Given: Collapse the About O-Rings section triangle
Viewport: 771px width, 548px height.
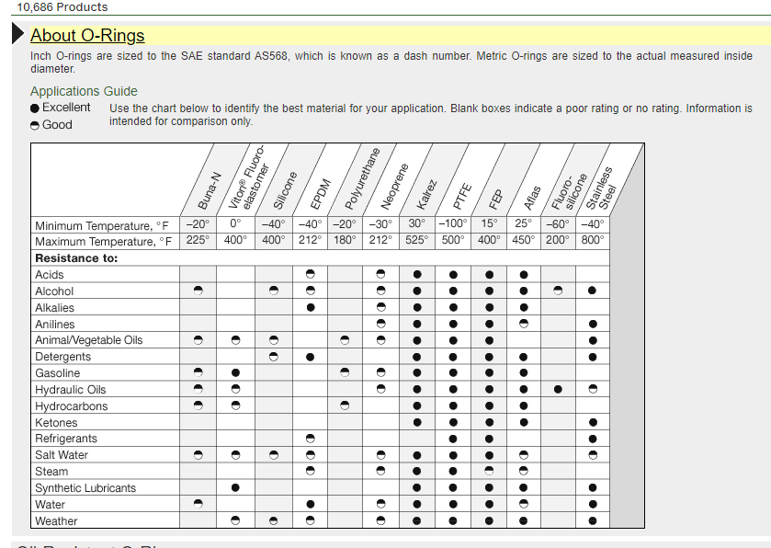Looking at the screenshot, I should pos(18,34).
